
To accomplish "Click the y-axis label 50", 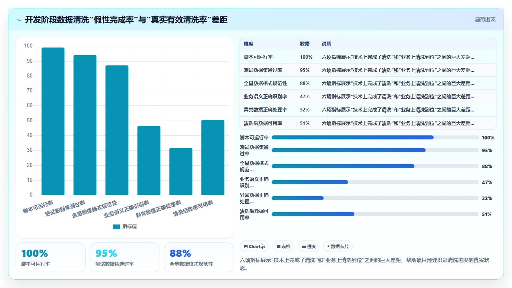I will pos(30,121).
